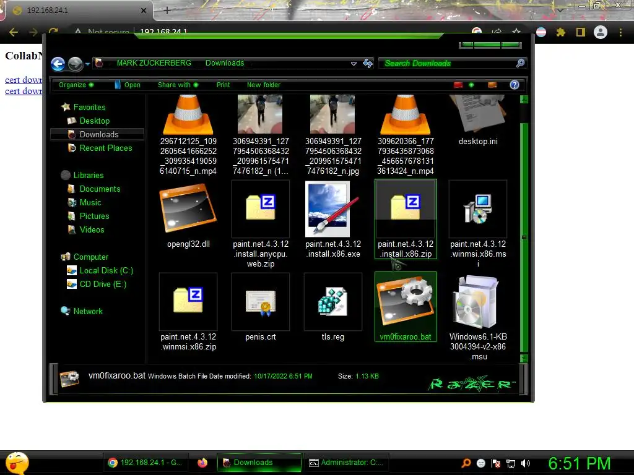Select Windows6.1-KB3004394 msu icon

tap(477, 302)
